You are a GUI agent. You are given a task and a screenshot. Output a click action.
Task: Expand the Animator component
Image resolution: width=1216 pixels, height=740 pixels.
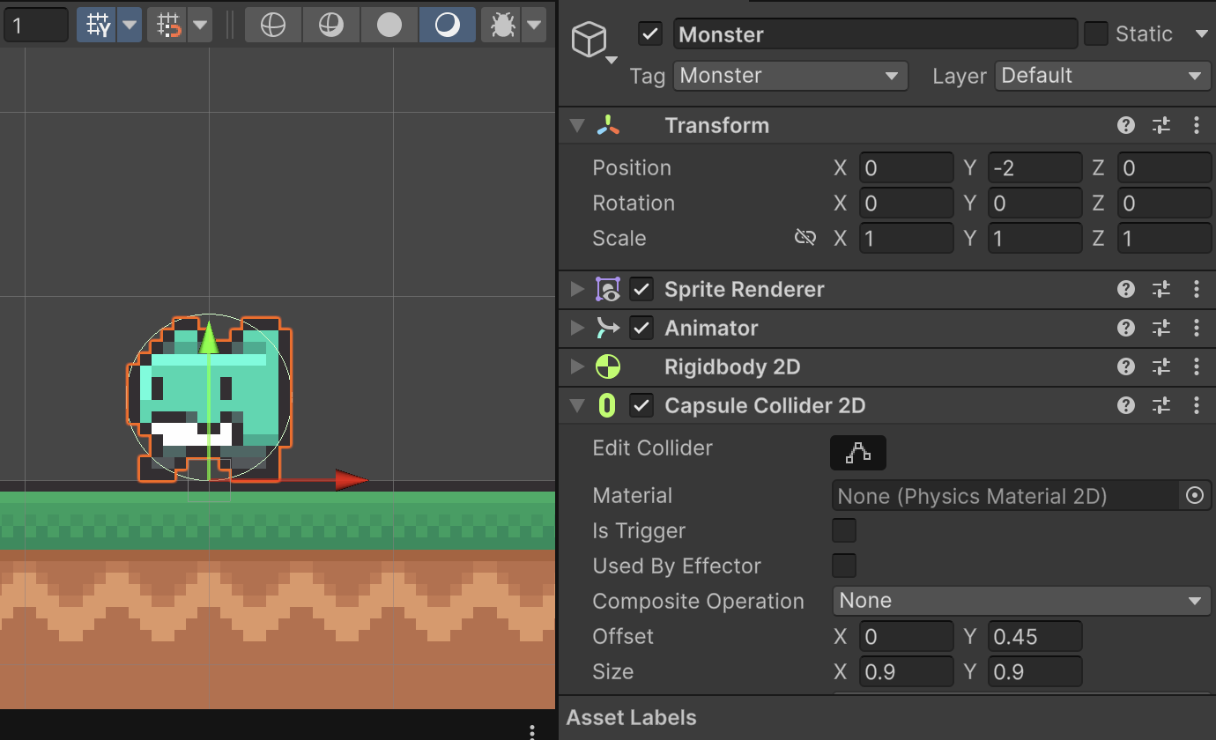577,328
